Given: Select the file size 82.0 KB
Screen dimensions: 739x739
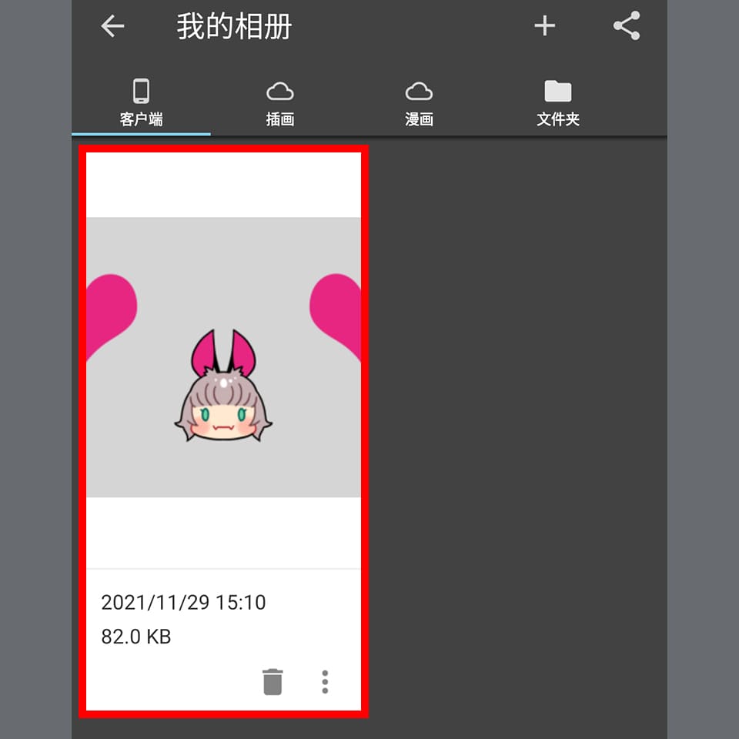Looking at the screenshot, I should click(135, 637).
